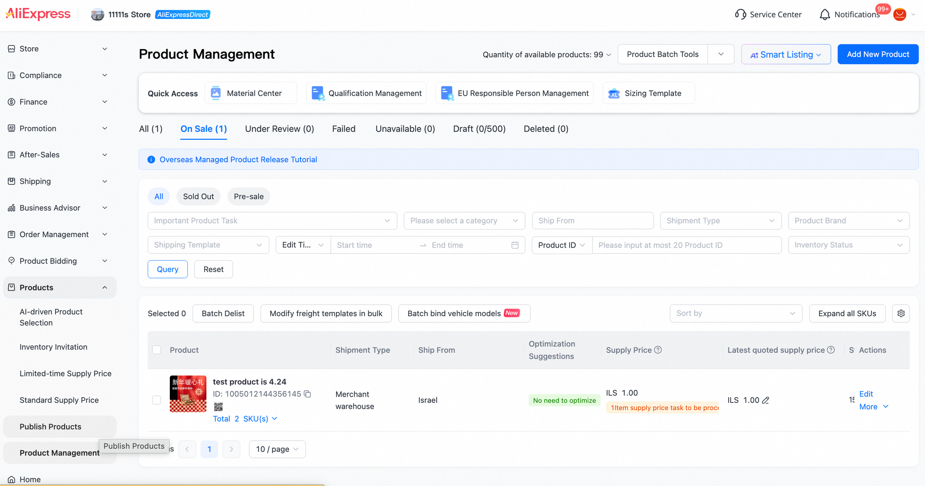The image size is (925, 486).
Task: Open Qualification Management quick access
Action: pyautogui.click(x=366, y=93)
